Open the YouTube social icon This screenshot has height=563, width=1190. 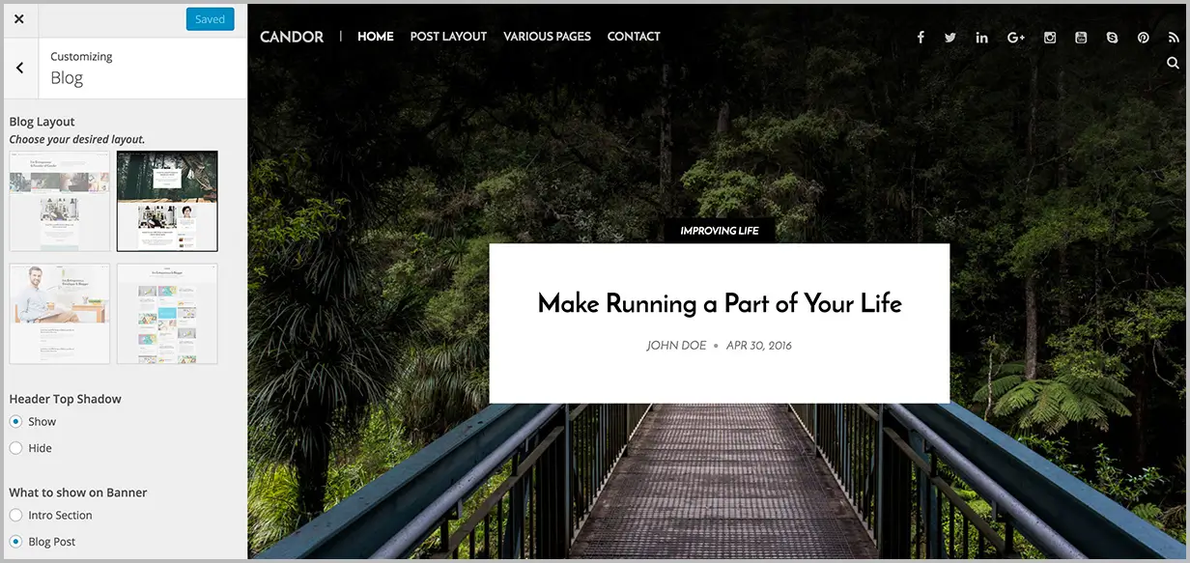(1081, 38)
